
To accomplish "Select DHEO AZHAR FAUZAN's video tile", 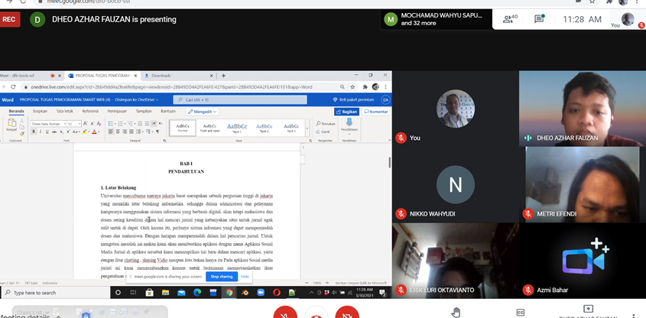I will pos(582,107).
